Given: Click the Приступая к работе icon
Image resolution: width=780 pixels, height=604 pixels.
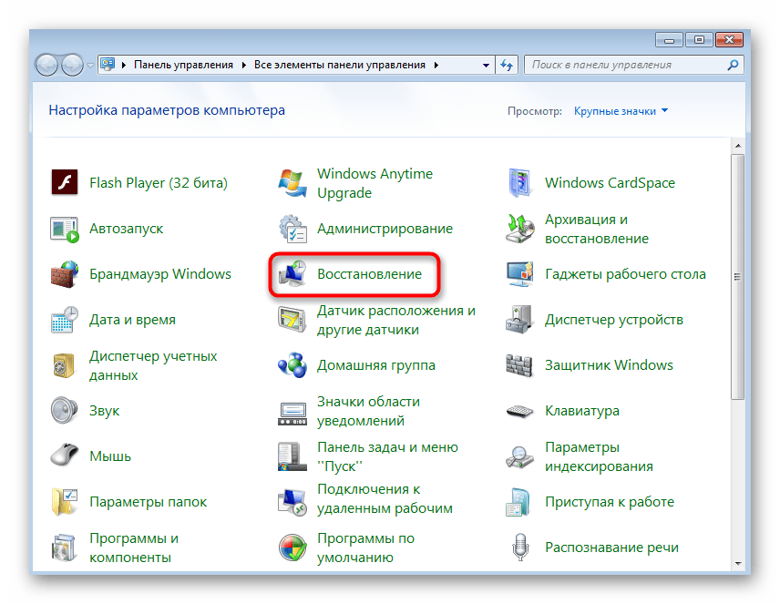Looking at the screenshot, I should (519, 502).
